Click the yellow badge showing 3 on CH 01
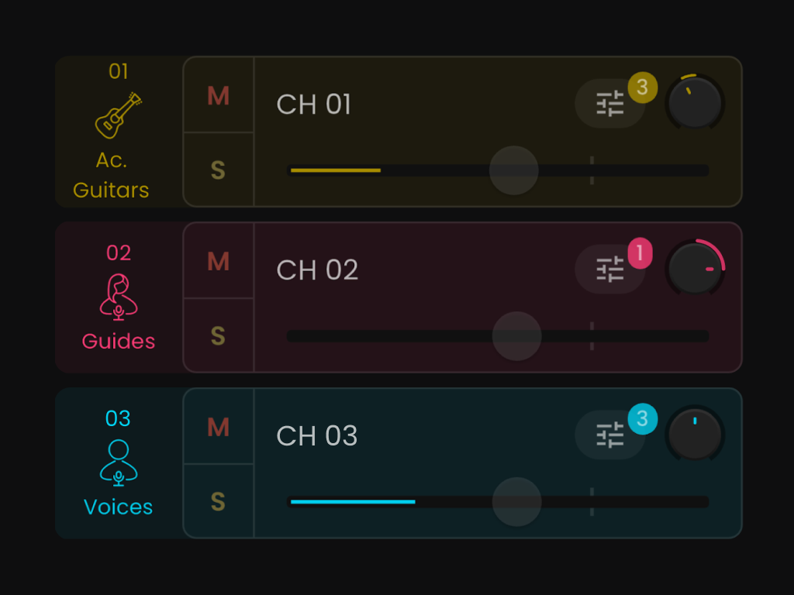 (642, 88)
